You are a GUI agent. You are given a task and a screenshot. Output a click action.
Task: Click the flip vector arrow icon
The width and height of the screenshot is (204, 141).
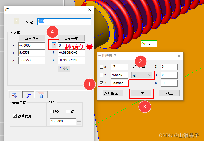click(x=54, y=45)
